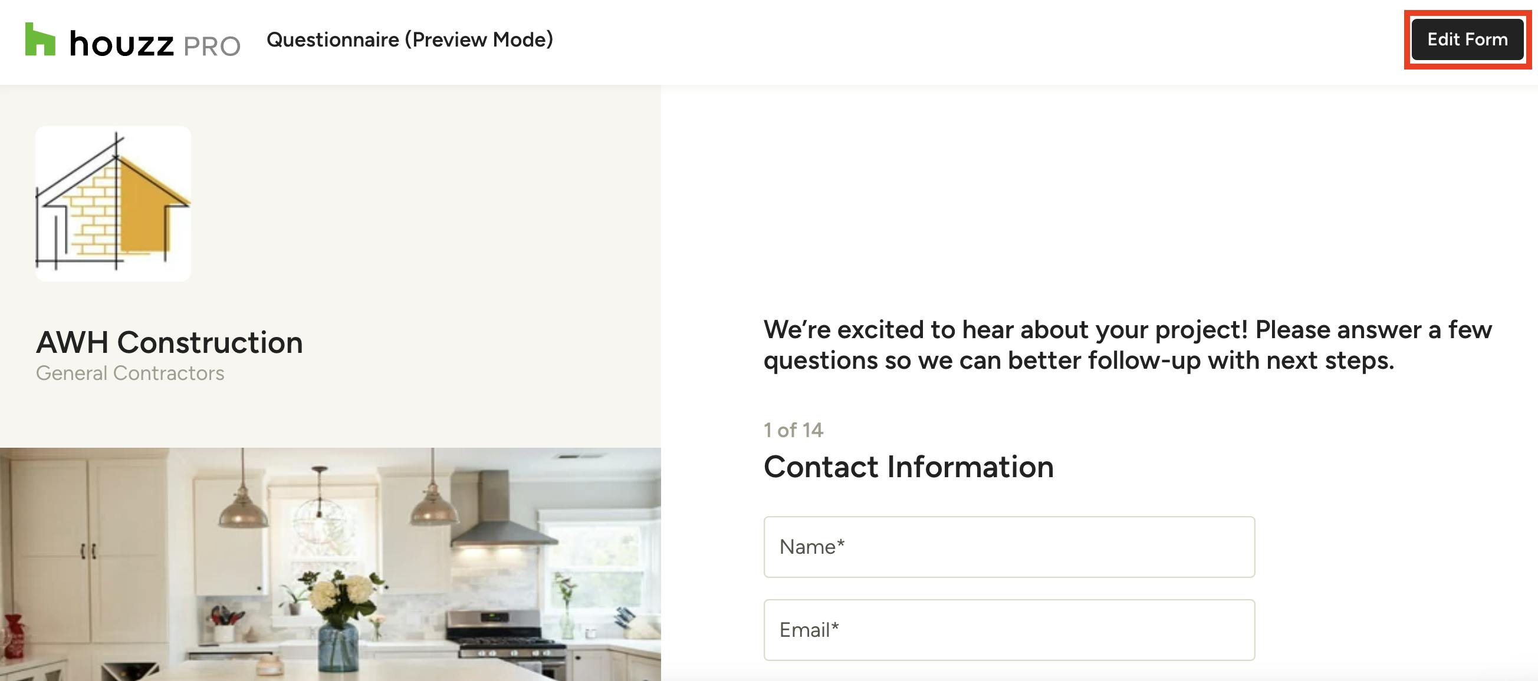The image size is (1538, 681).
Task: Click the 1 of 14 step indicator
Action: 793,430
